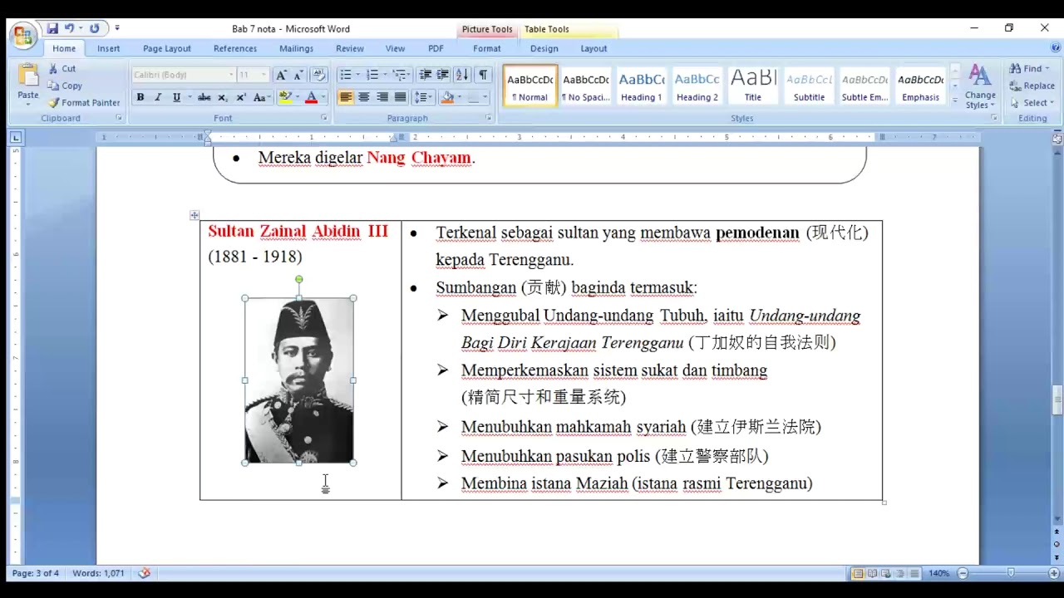Click the Redo icon in Quick Access toolbar

click(x=94, y=28)
